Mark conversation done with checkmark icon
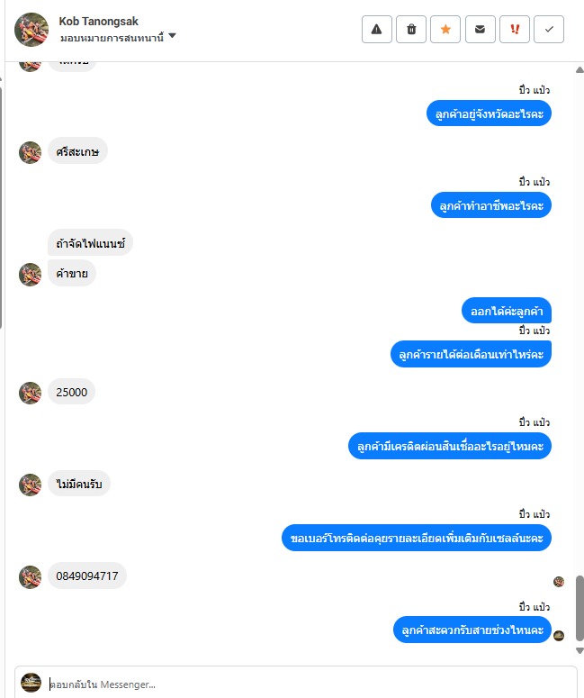The image size is (584, 698). click(x=549, y=30)
